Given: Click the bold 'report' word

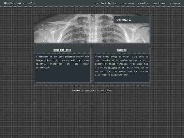Looking at the screenshot, I should [x=99, y=64].
